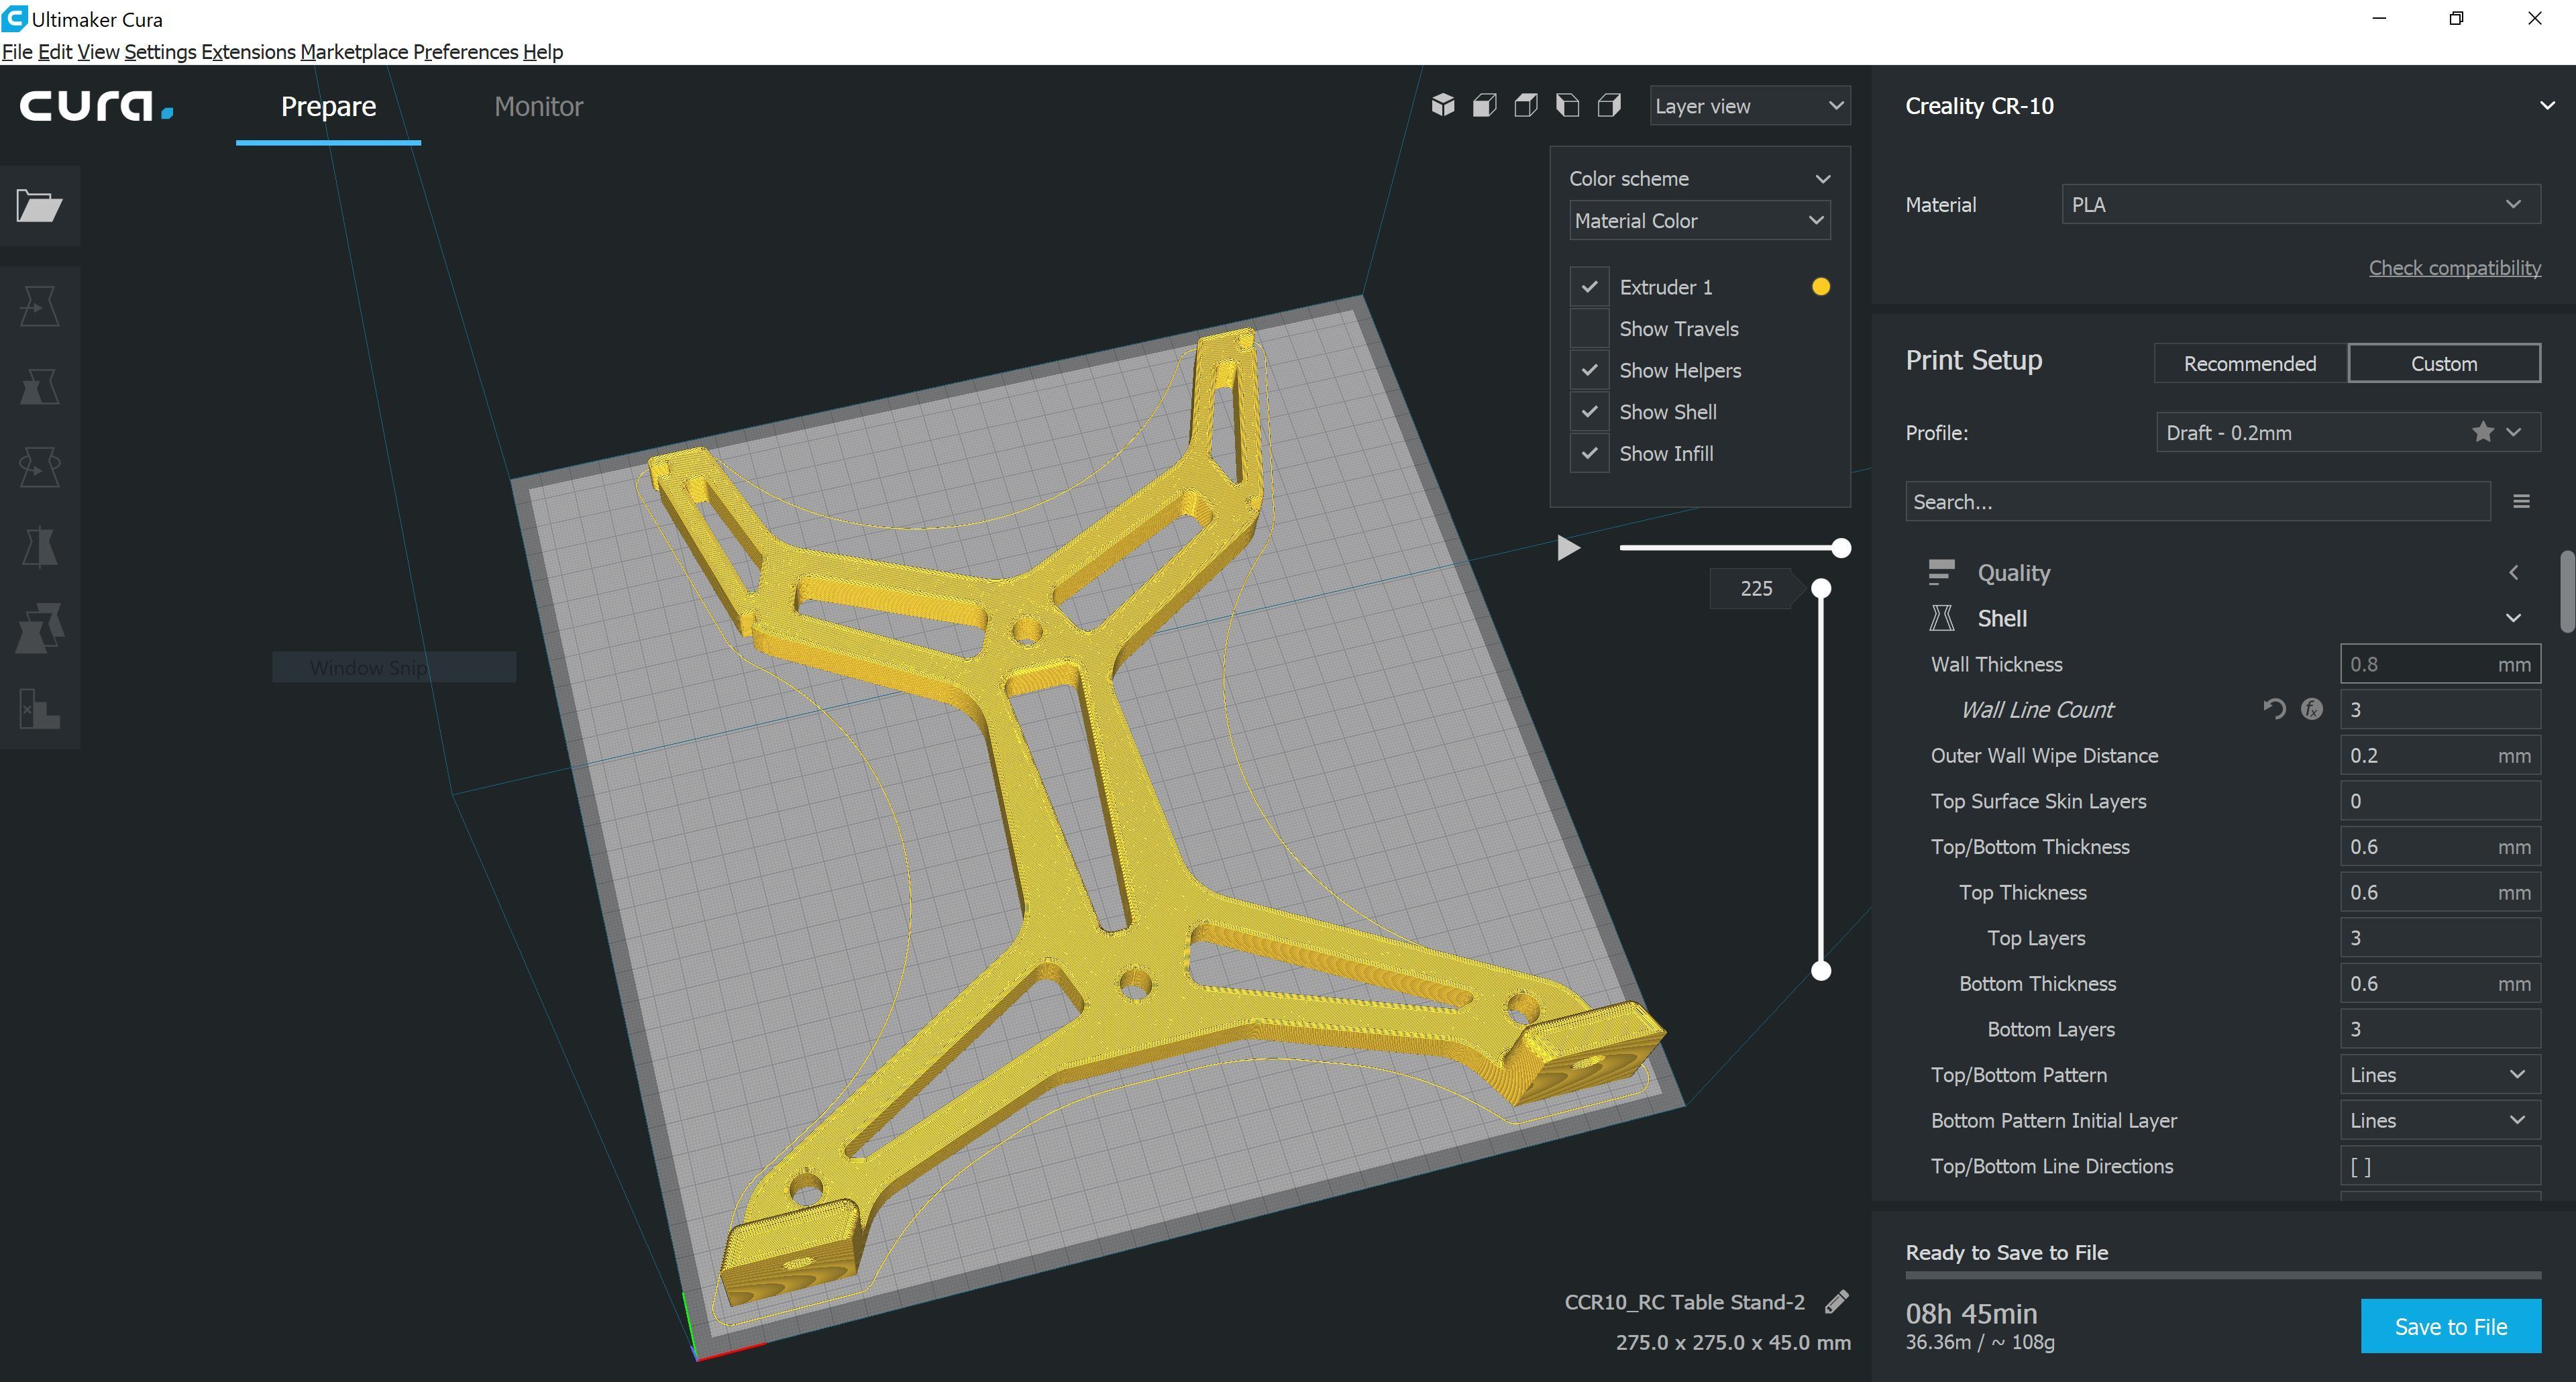Reset Wall Line Count with revert arrow
The image size is (2576, 1382).
coord(2274,709)
